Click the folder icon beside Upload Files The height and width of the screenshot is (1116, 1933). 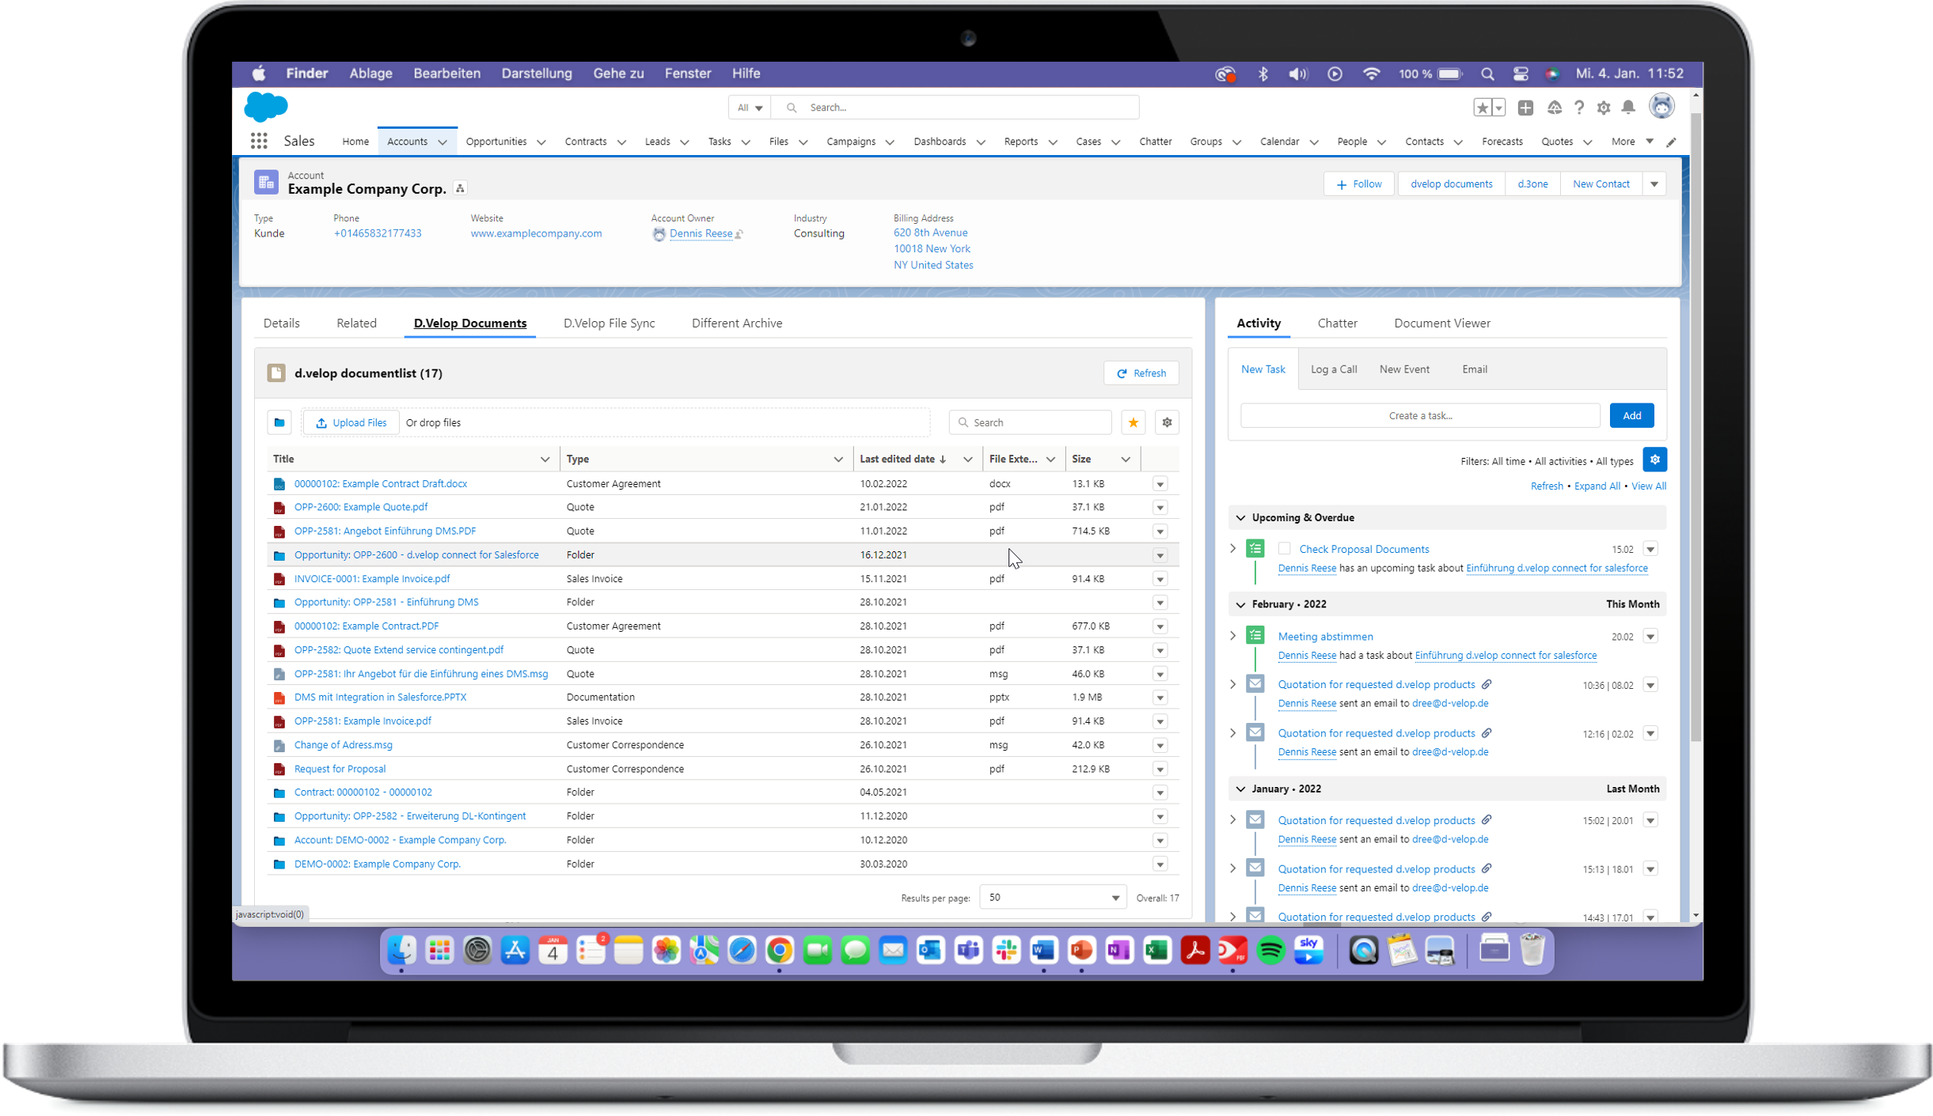pos(279,422)
